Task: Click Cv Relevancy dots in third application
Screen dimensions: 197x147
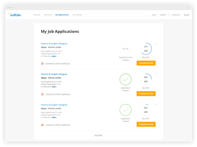Action: coord(55,118)
